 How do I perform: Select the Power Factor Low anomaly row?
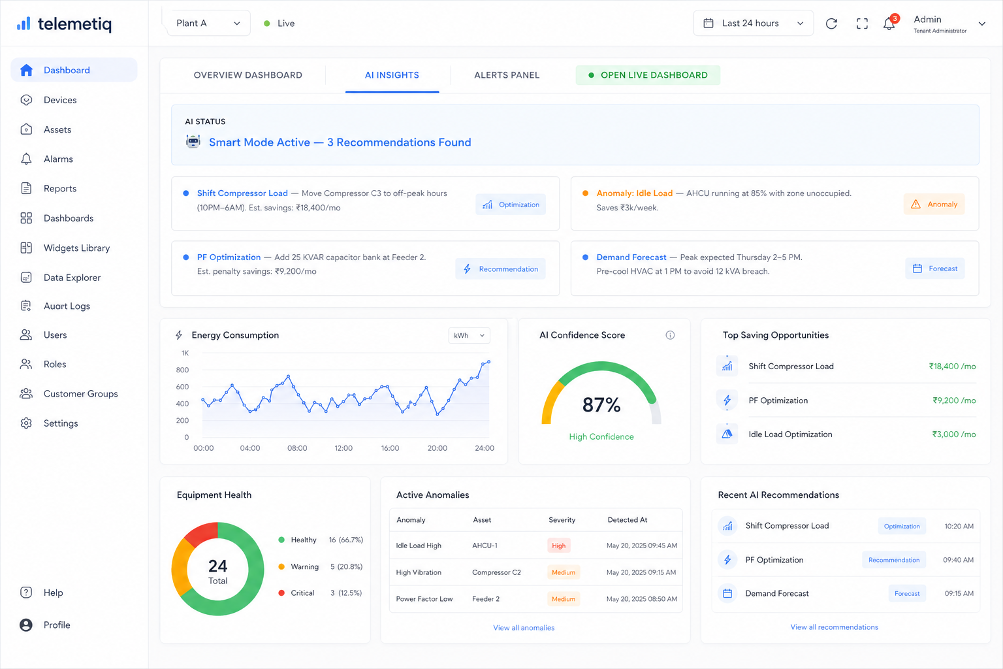click(x=536, y=599)
